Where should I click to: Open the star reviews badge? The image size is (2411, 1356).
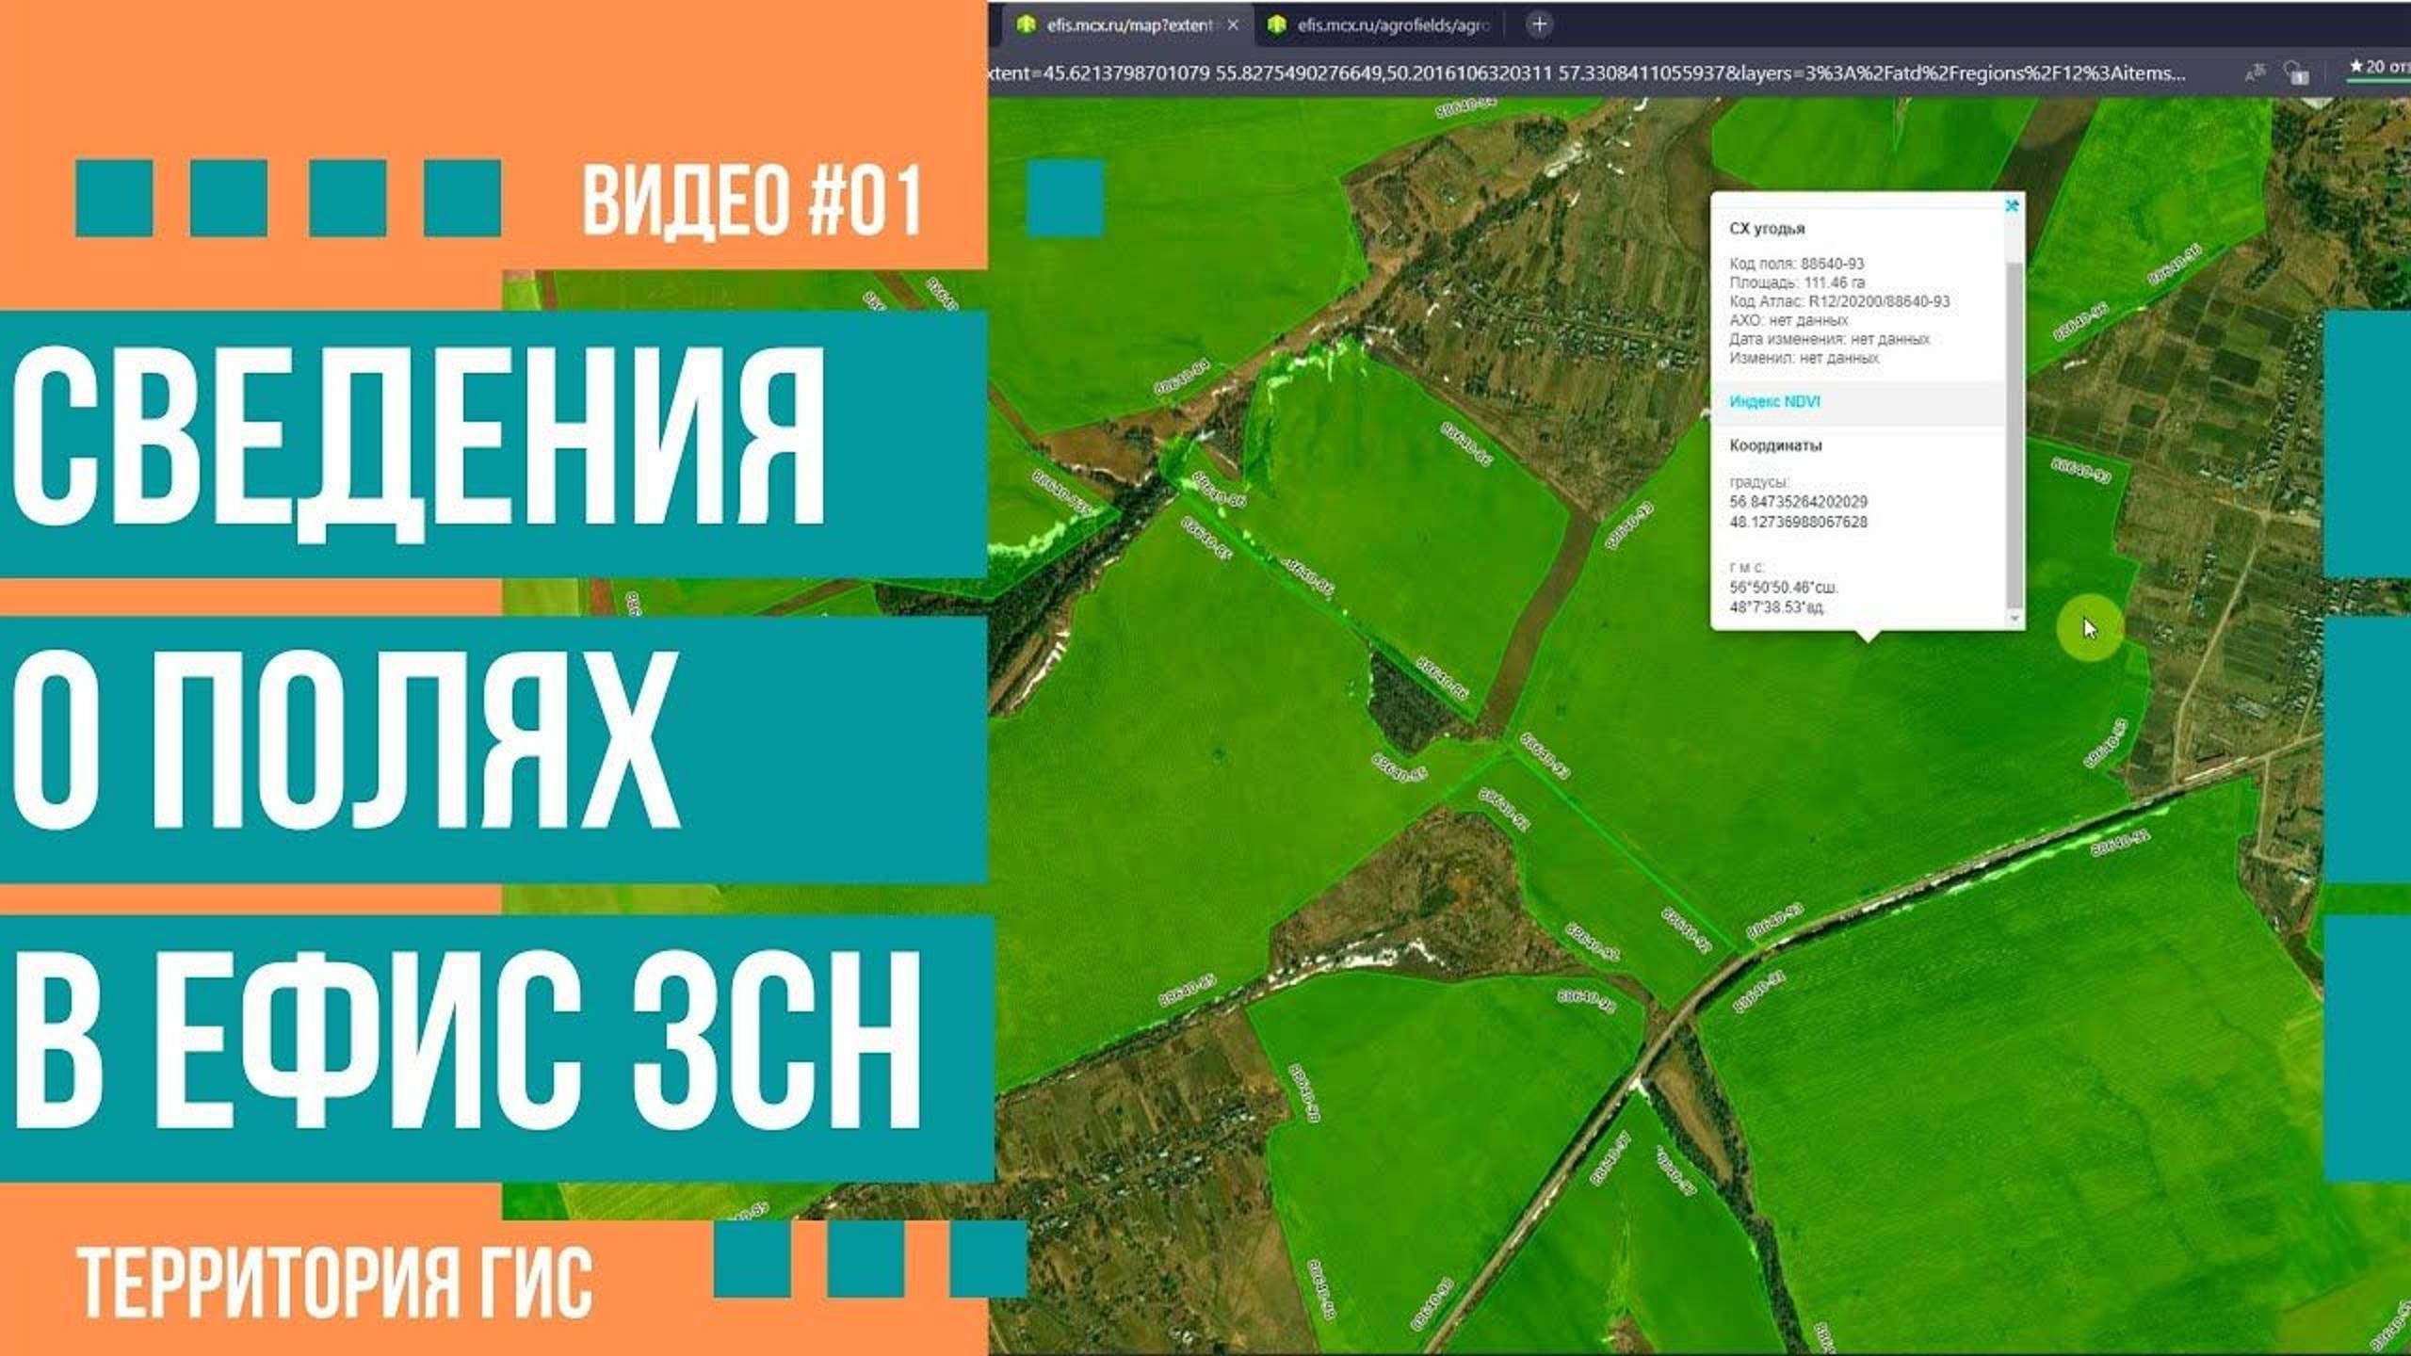pos(2381,68)
